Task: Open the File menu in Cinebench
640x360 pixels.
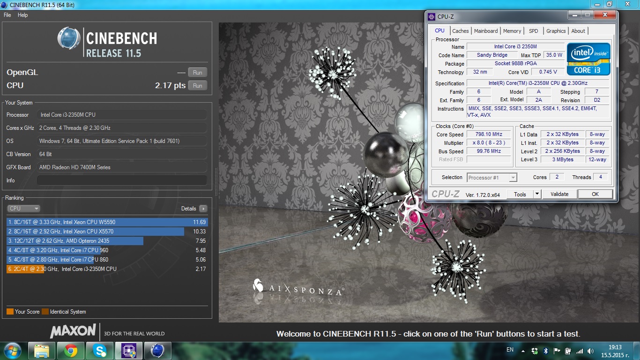Action: coord(7,15)
